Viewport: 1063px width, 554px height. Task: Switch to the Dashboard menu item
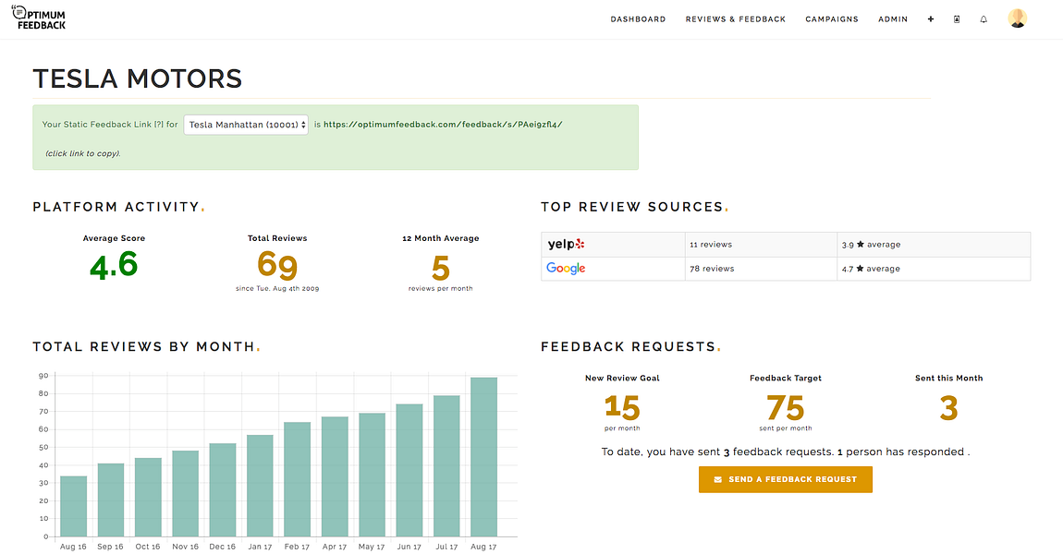coord(638,18)
